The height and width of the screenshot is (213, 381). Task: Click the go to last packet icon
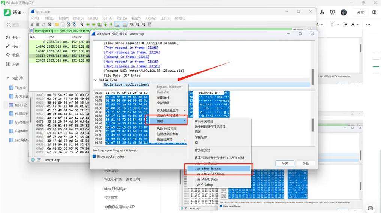(x=111, y=24)
